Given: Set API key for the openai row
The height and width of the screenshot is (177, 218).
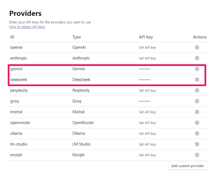Looking at the screenshot, I should (x=148, y=48).
